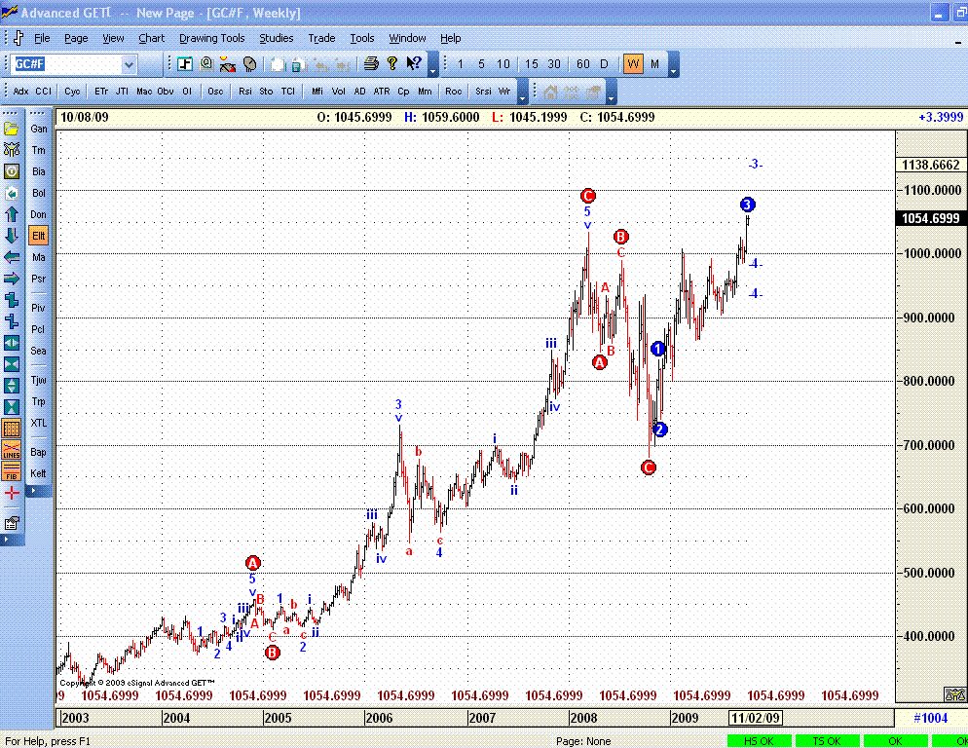Open the Chart menu
Screen dimensions: 968x748
[x=151, y=38]
